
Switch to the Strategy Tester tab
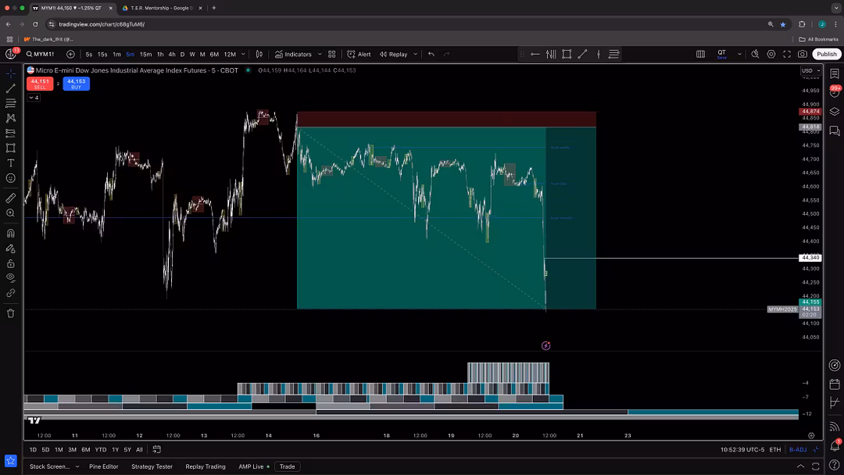tap(152, 466)
